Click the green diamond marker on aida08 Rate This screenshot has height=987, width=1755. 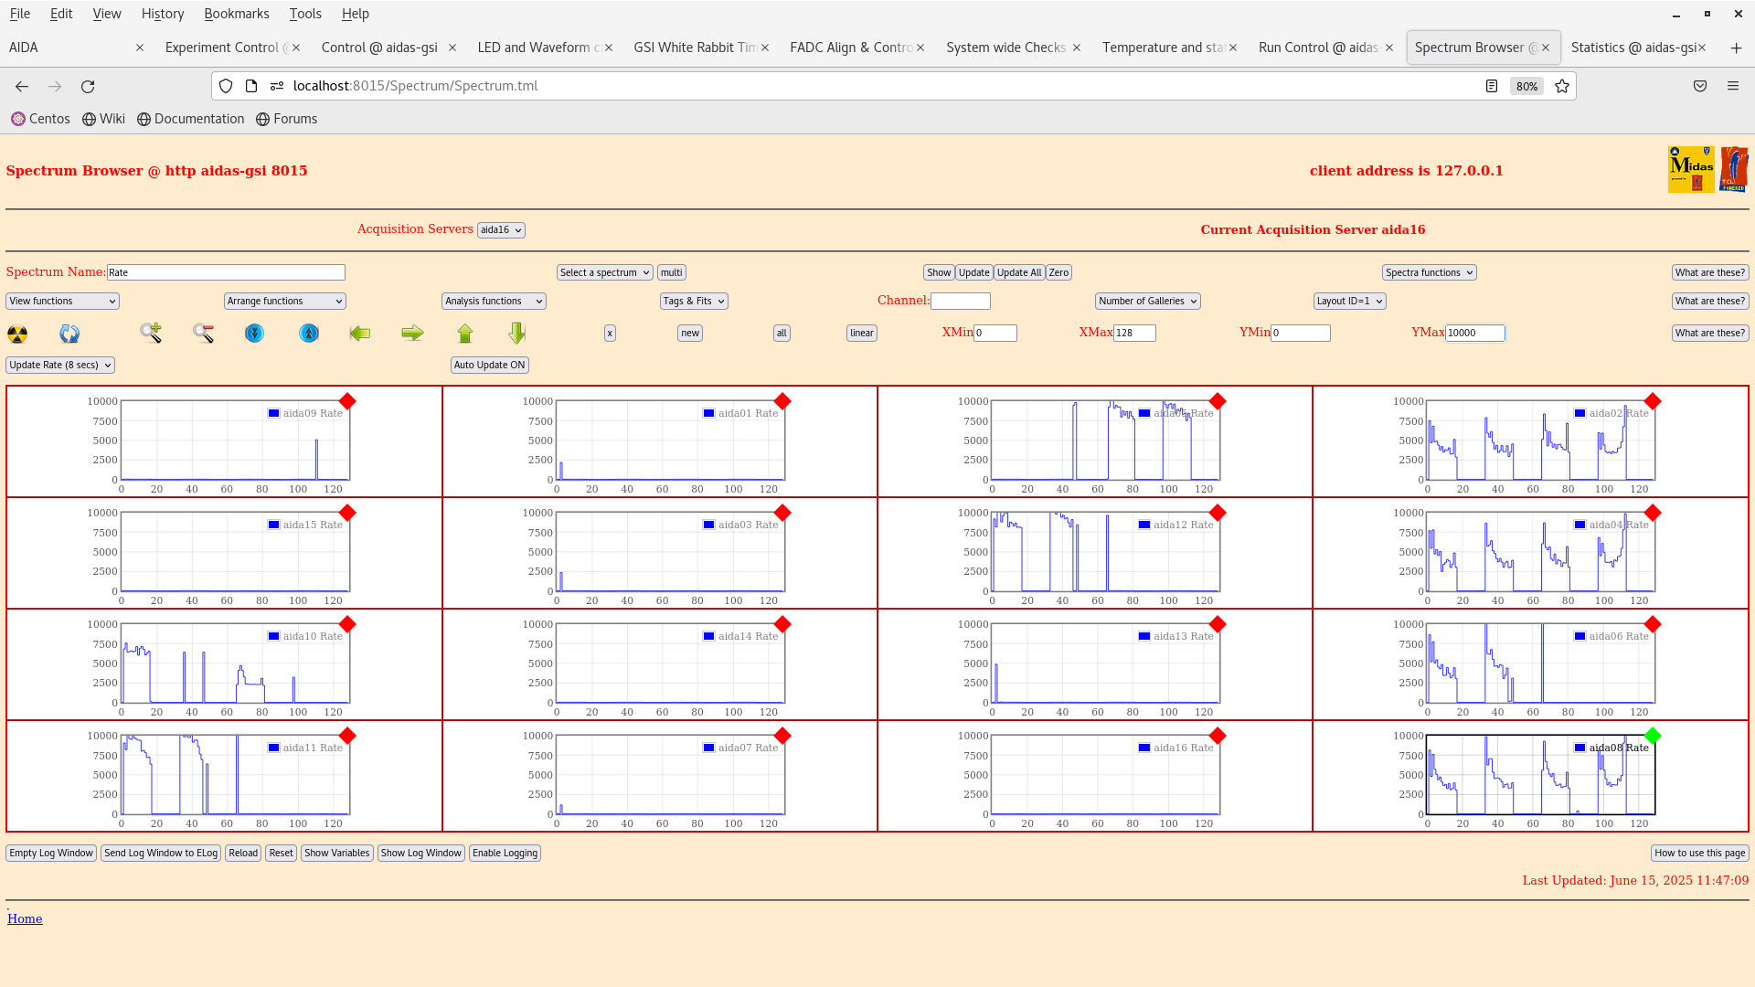(x=1652, y=736)
